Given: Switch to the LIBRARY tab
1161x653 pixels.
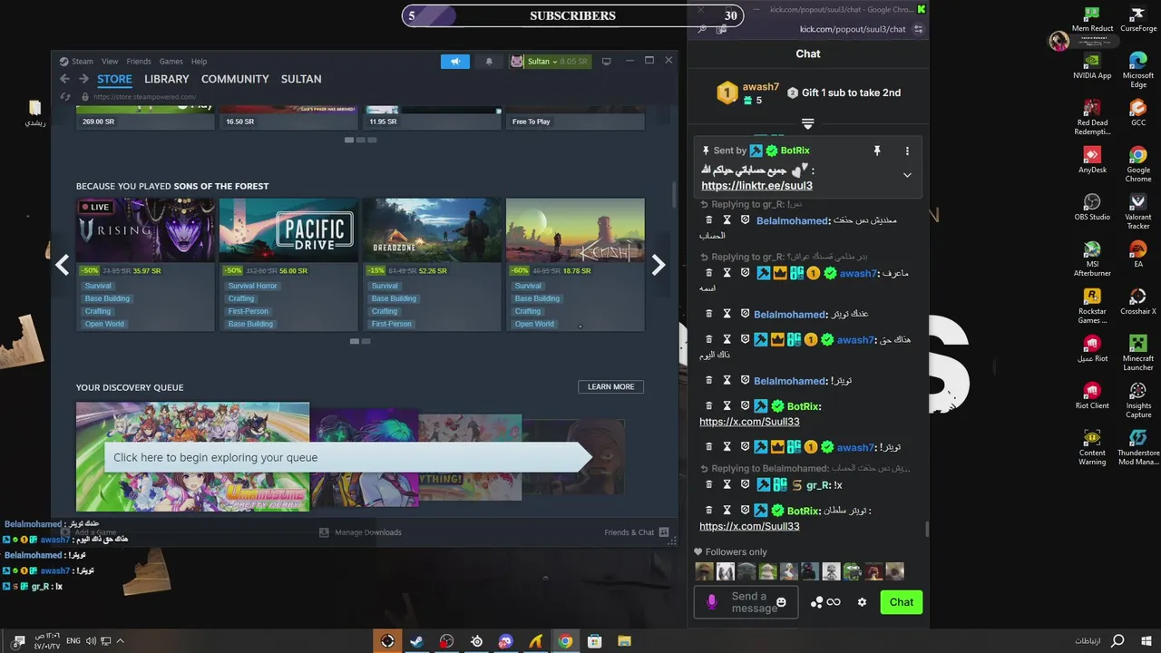Looking at the screenshot, I should 167,79.
